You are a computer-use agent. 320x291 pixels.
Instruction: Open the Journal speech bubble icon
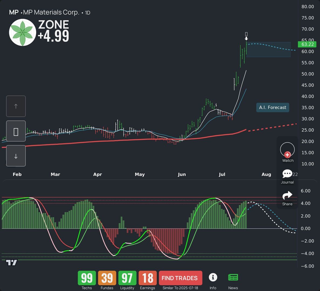[287, 174]
